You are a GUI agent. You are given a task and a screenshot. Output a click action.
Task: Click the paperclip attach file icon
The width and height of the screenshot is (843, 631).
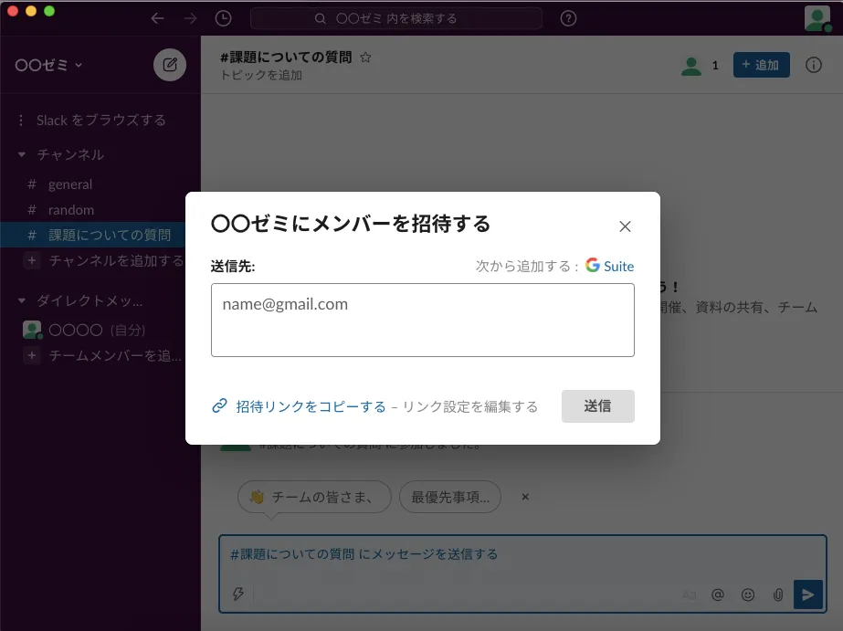[778, 594]
